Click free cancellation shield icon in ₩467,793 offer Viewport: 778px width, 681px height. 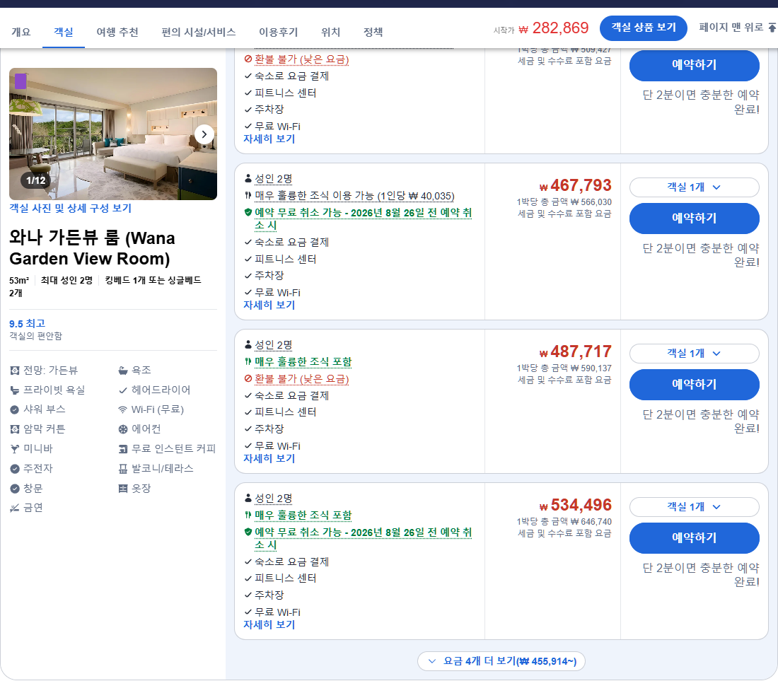pos(248,212)
